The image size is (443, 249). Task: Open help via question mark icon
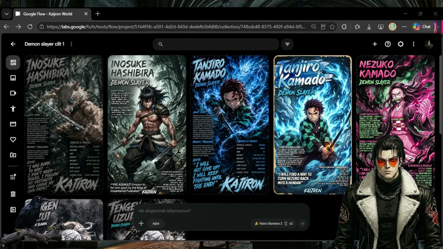[388, 44]
